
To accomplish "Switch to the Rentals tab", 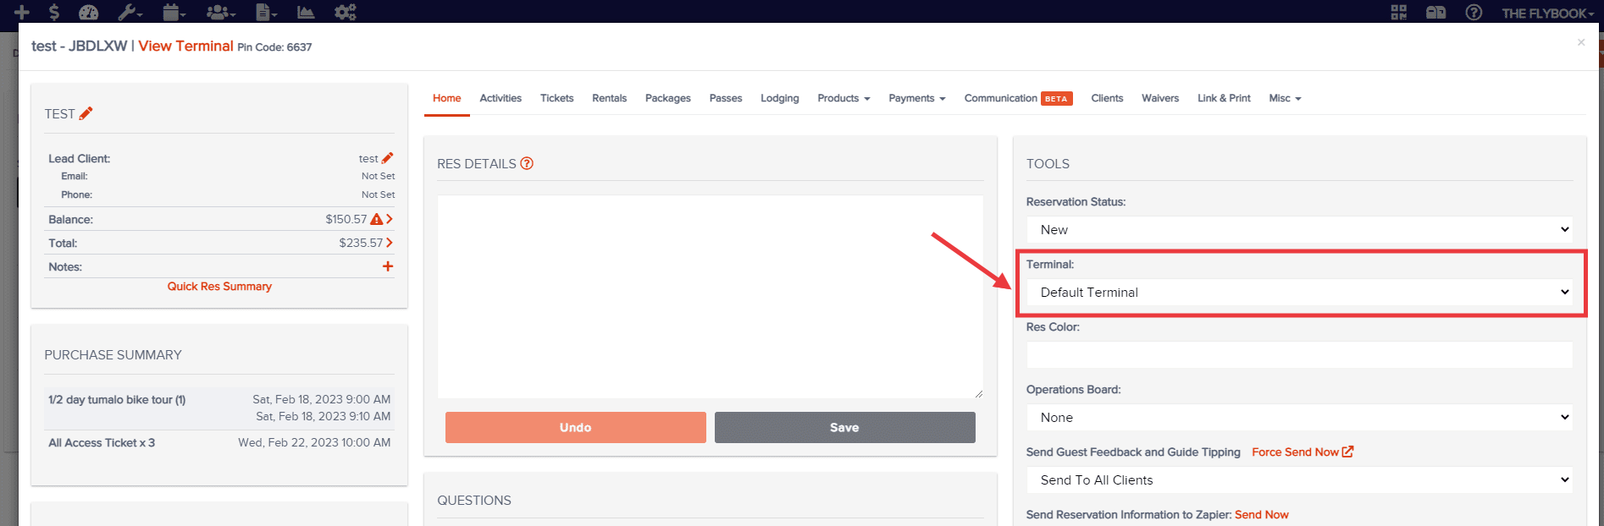I will 610,98.
